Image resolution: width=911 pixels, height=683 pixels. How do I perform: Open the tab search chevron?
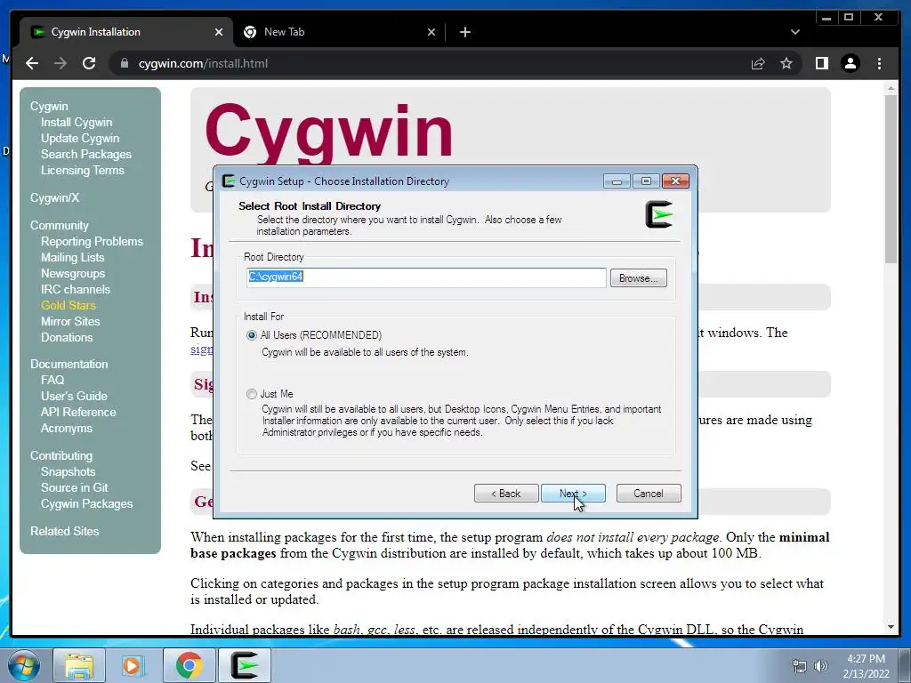pos(794,32)
